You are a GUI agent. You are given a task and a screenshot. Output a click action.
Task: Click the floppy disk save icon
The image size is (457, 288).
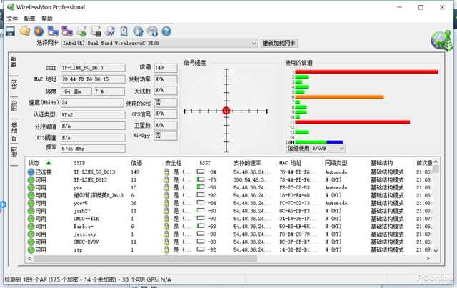pos(10,31)
